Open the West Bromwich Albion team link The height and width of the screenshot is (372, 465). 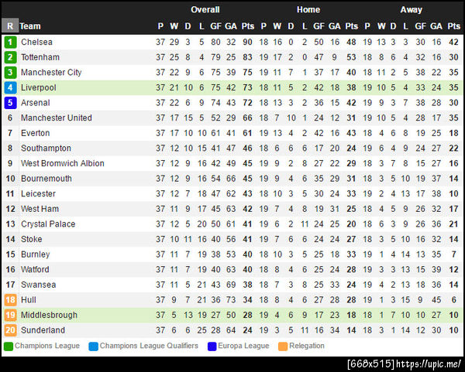click(x=62, y=163)
